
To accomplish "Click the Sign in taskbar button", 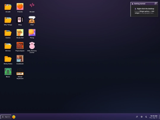I will point(6,117).
